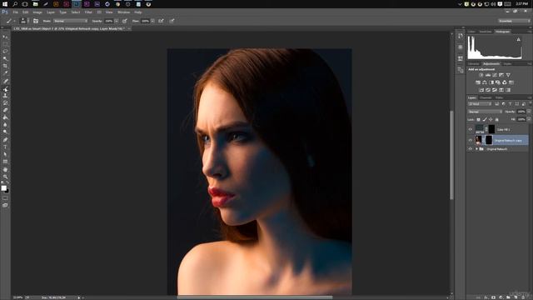Select the Eyedropper tool
Image resolution: width=533 pixels, height=300 pixels.
(x=5, y=73)
